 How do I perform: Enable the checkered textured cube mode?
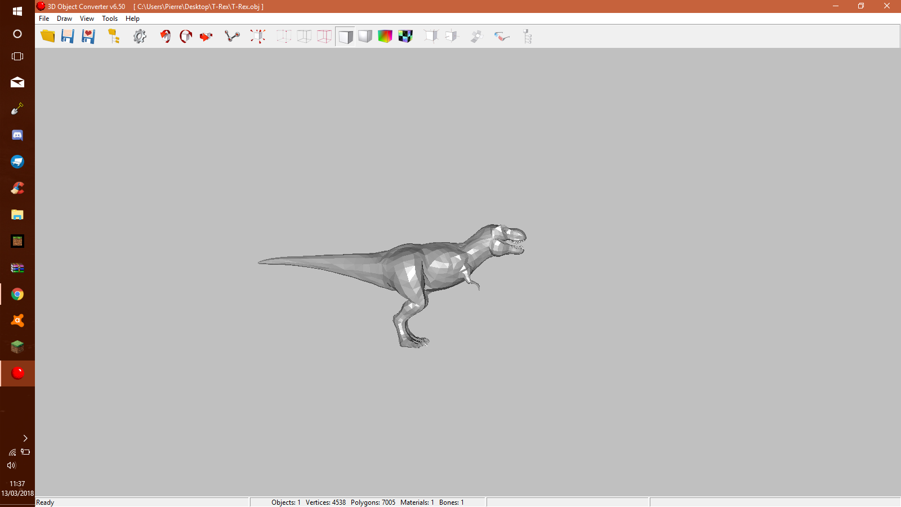tap(405, 37)
